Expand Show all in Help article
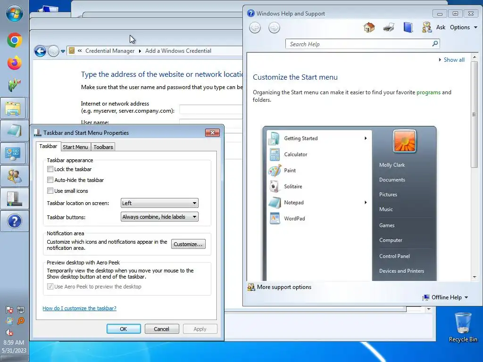 [451, 60]
